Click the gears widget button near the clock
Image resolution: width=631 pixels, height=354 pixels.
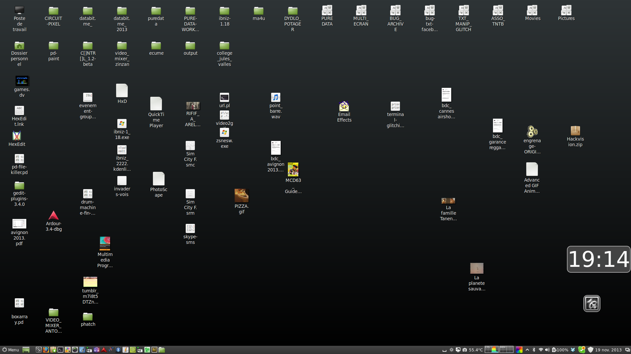(592, 304)
